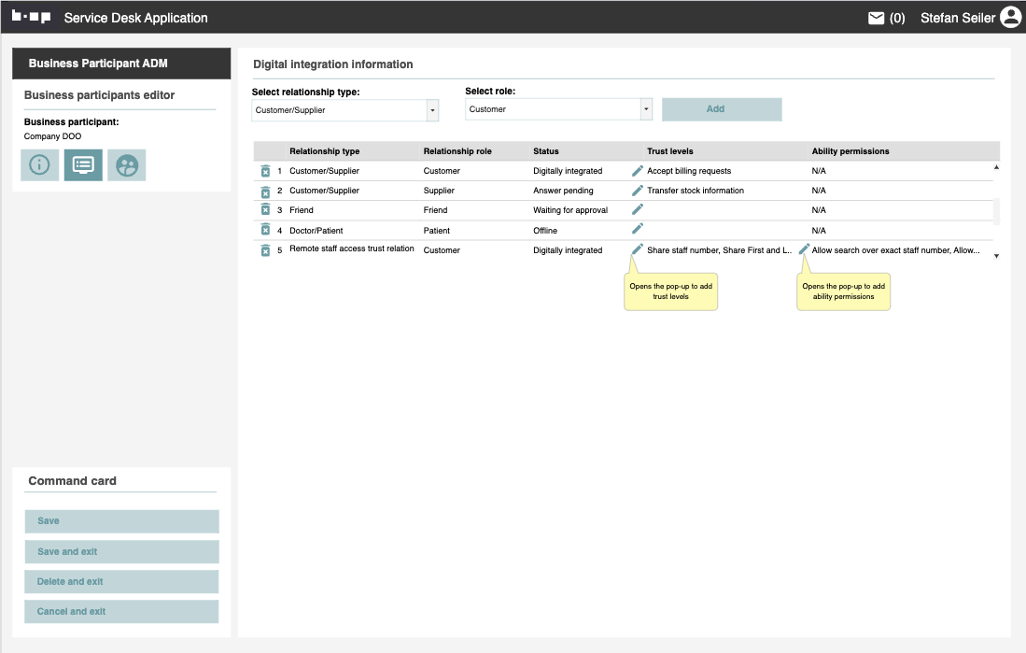1026x653 pixels.
Task: Click Cancel and exit
Action: pyautogui.click(x=121, y=611)
